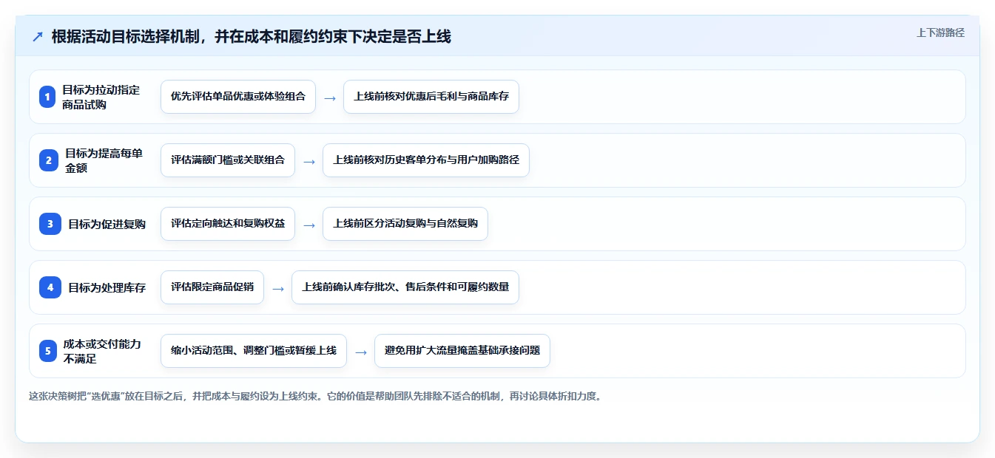Click the 上下游路径 label at top right
Viewport: 995px width, 458px height.
click(x=940, y=33)
